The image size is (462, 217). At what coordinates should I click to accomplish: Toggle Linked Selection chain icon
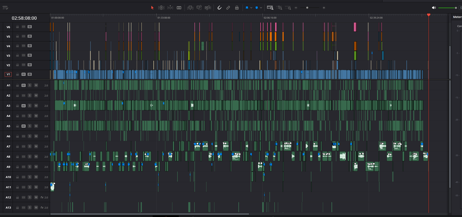click(228, 7)
